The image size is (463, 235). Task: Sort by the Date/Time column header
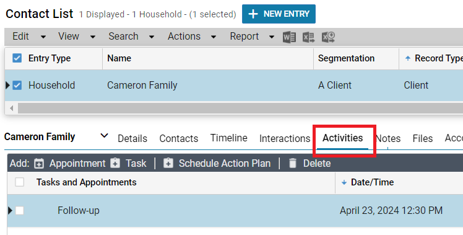tap(372, 182)
